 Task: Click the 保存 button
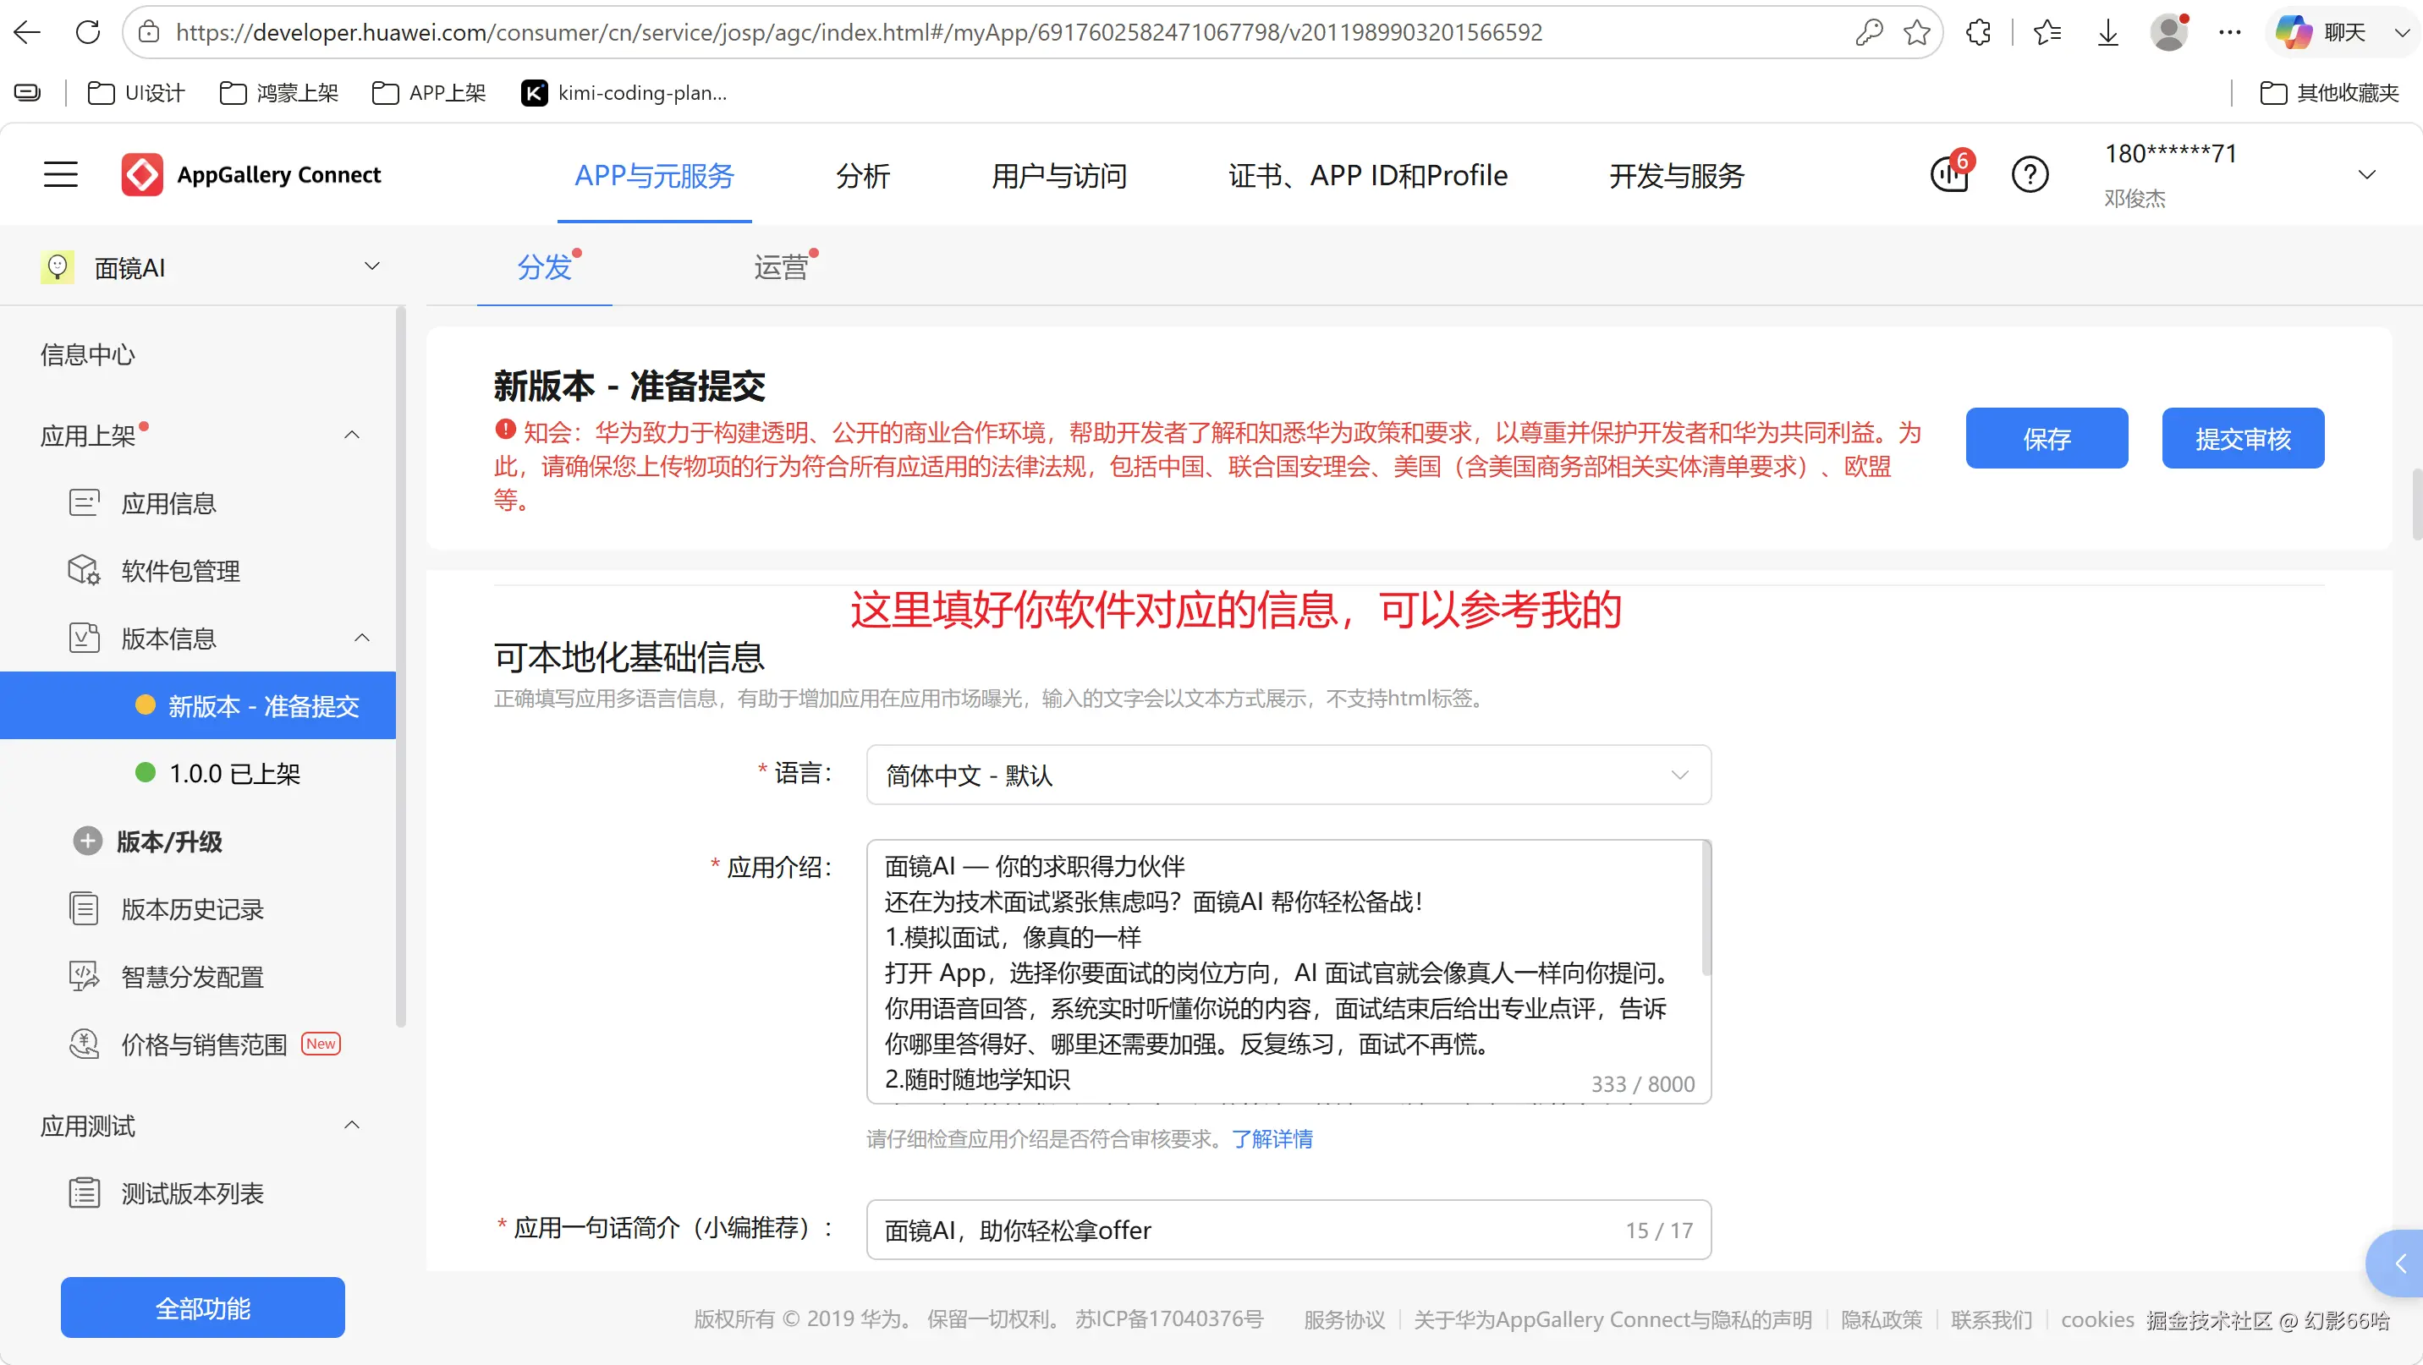click(x=2047, y=438)
